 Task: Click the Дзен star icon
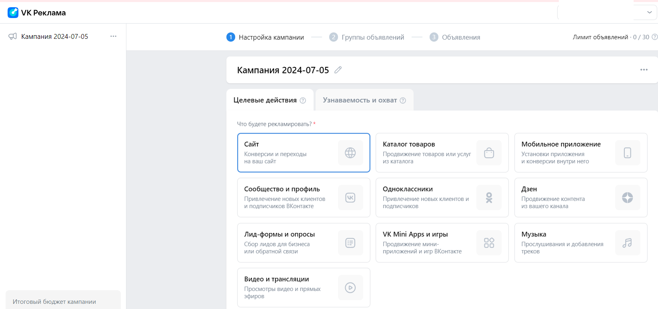click(628, 198)
